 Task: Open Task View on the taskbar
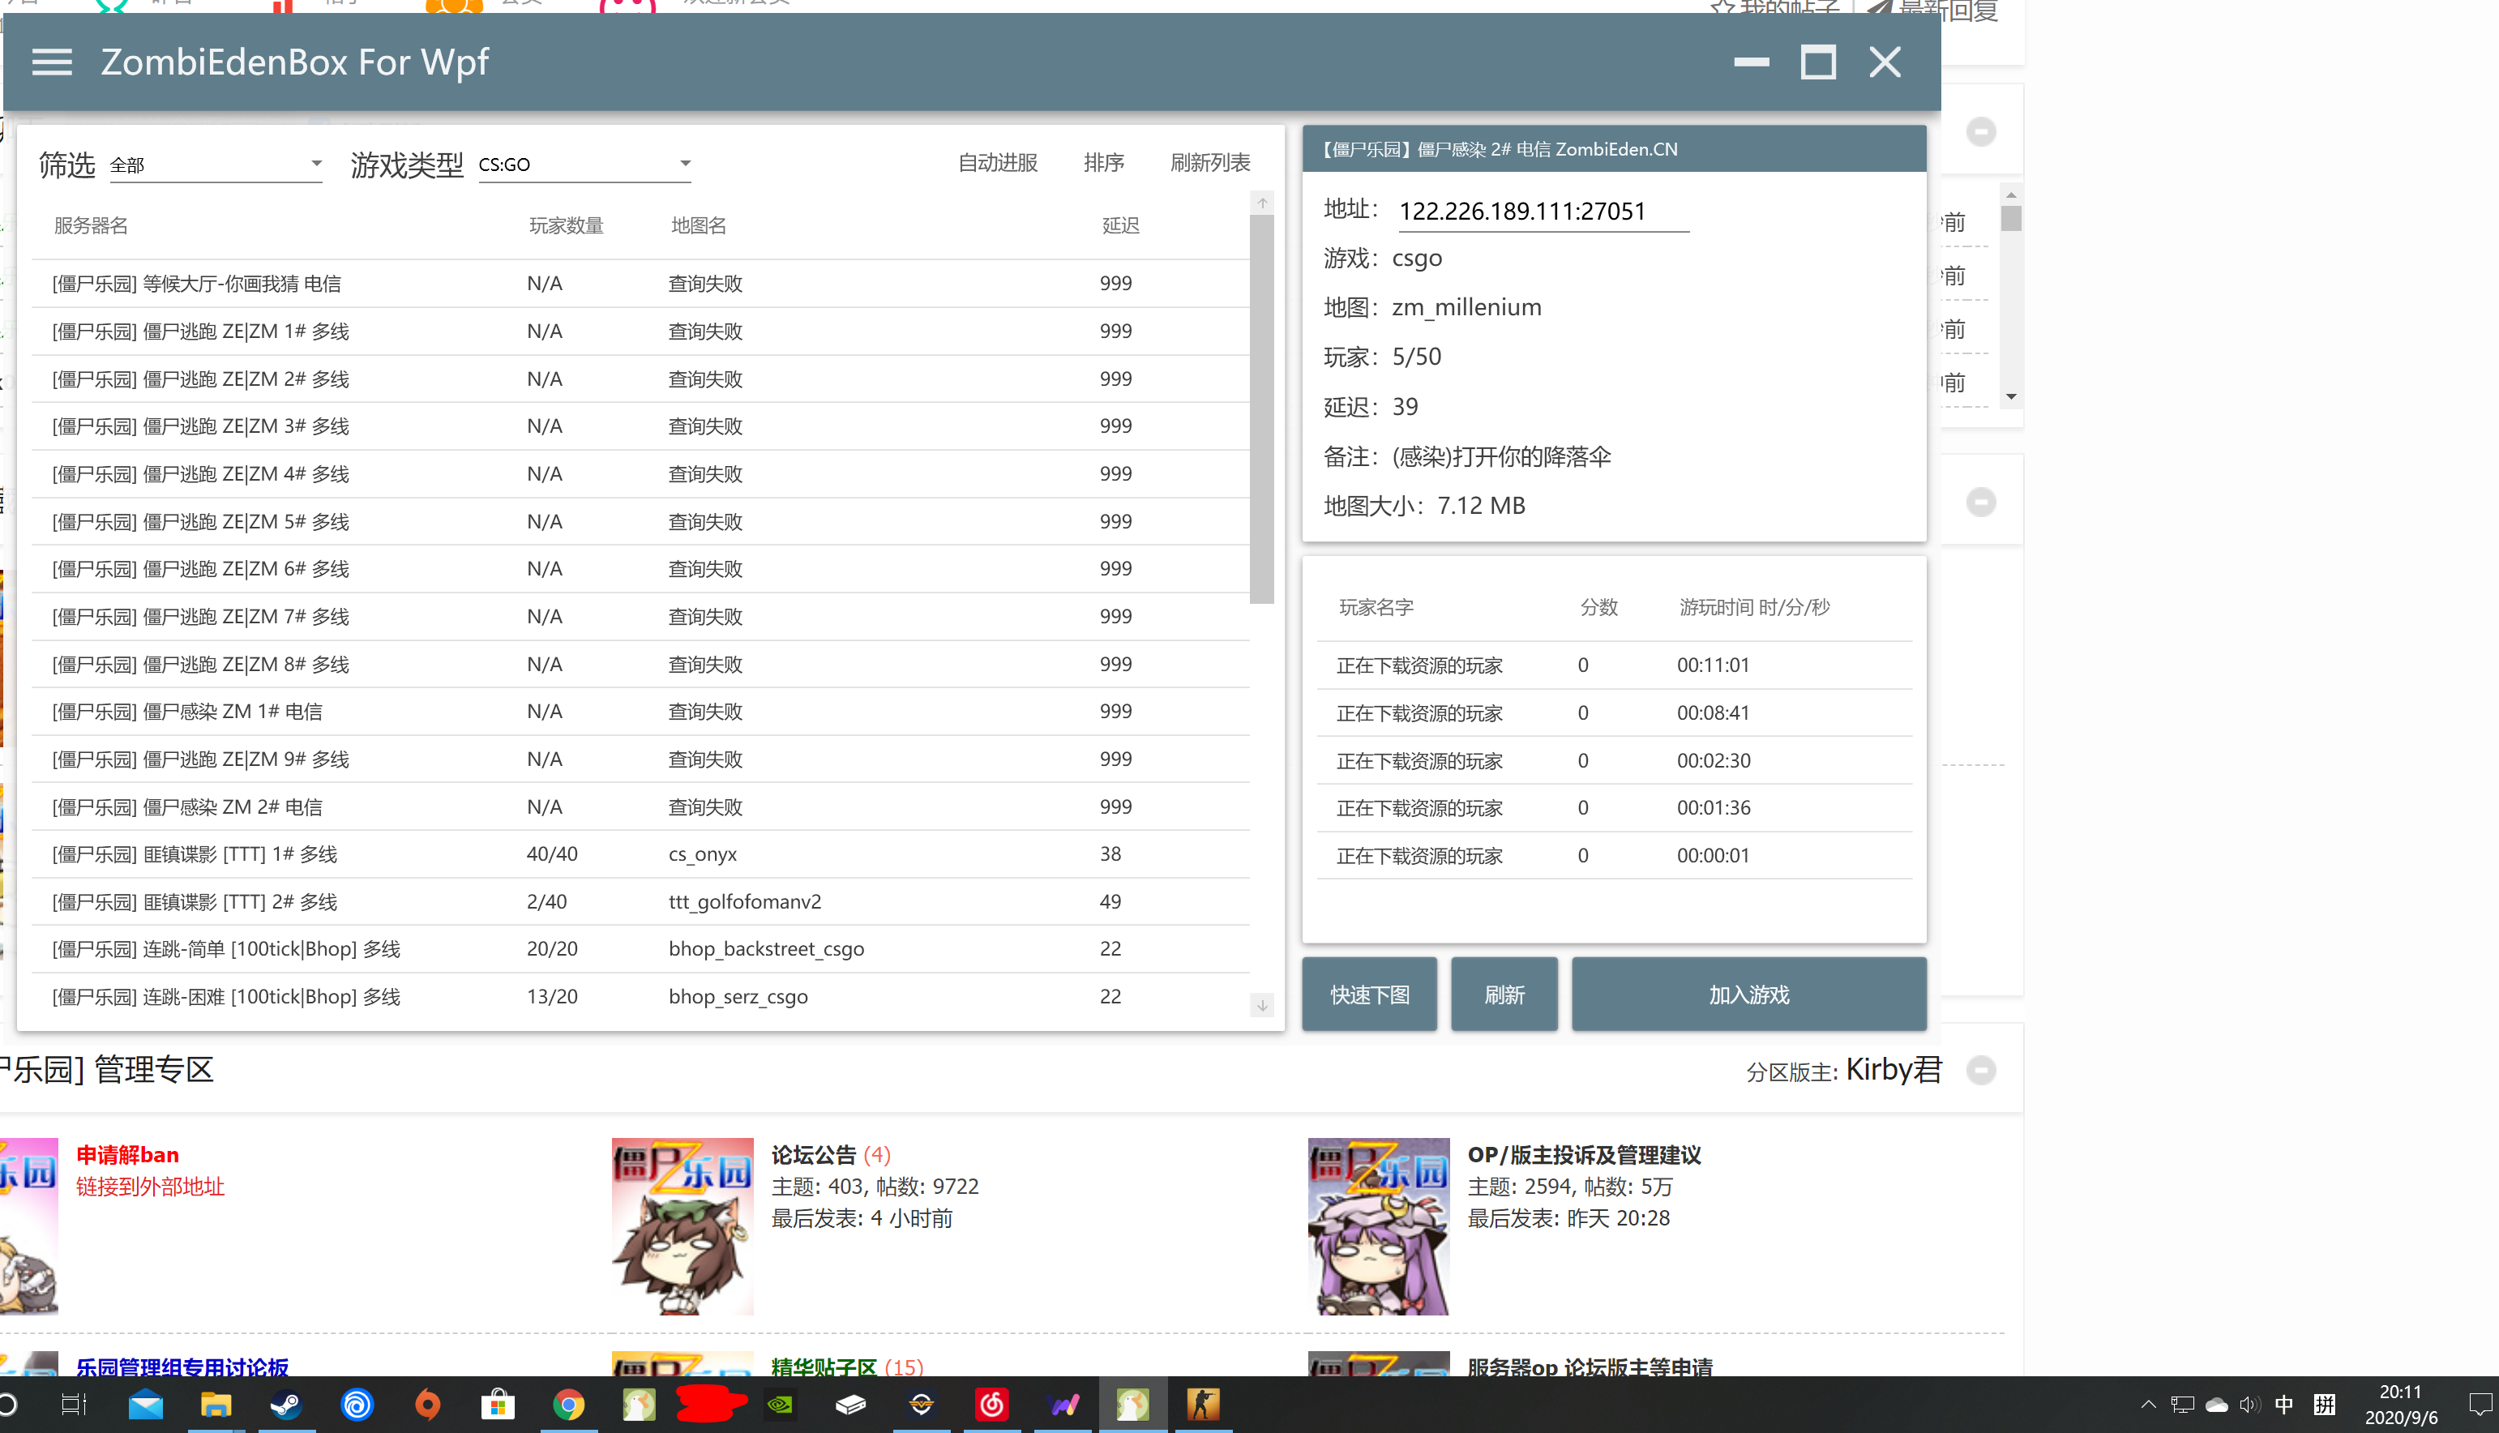(74, 1405)
